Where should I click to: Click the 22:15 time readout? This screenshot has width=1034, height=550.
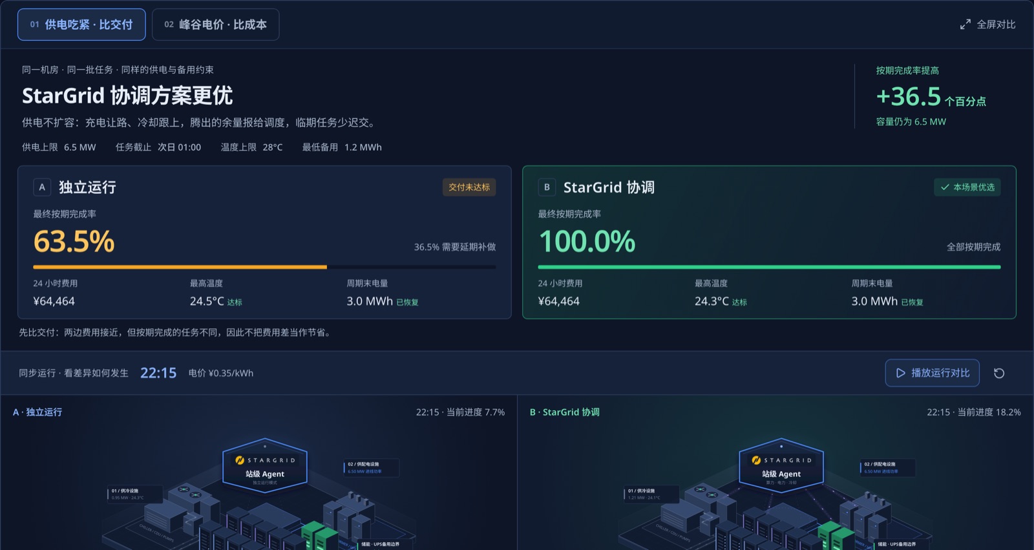[x=158, y=373]
